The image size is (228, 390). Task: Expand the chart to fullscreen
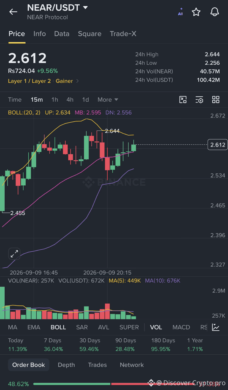pos(14,254)
